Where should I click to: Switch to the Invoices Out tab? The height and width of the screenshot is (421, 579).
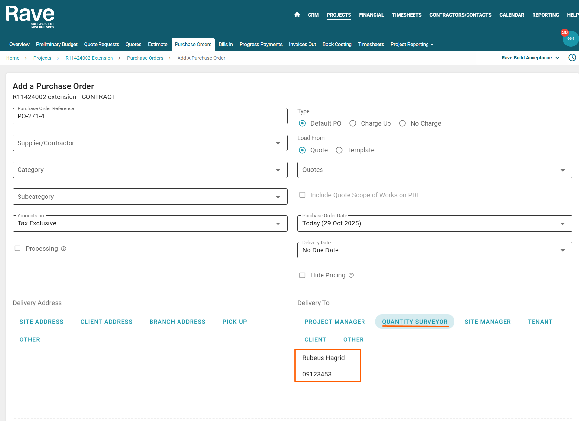click(302, 45)
